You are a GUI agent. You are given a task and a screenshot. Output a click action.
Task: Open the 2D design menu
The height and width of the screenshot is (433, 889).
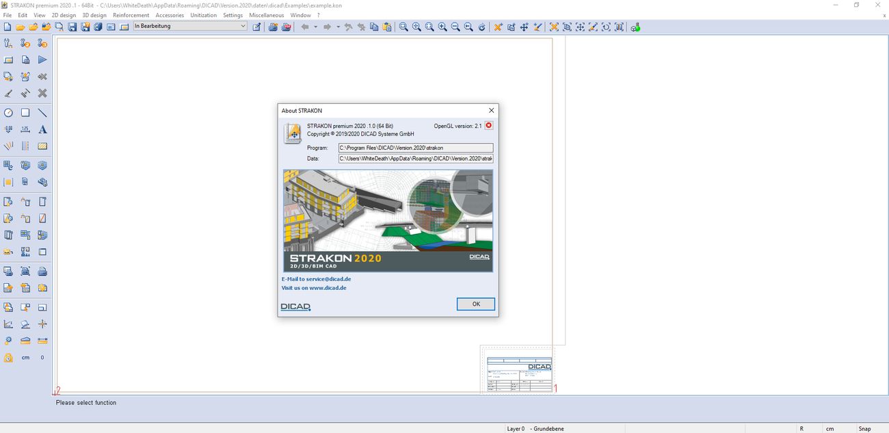tap(64, 15)
